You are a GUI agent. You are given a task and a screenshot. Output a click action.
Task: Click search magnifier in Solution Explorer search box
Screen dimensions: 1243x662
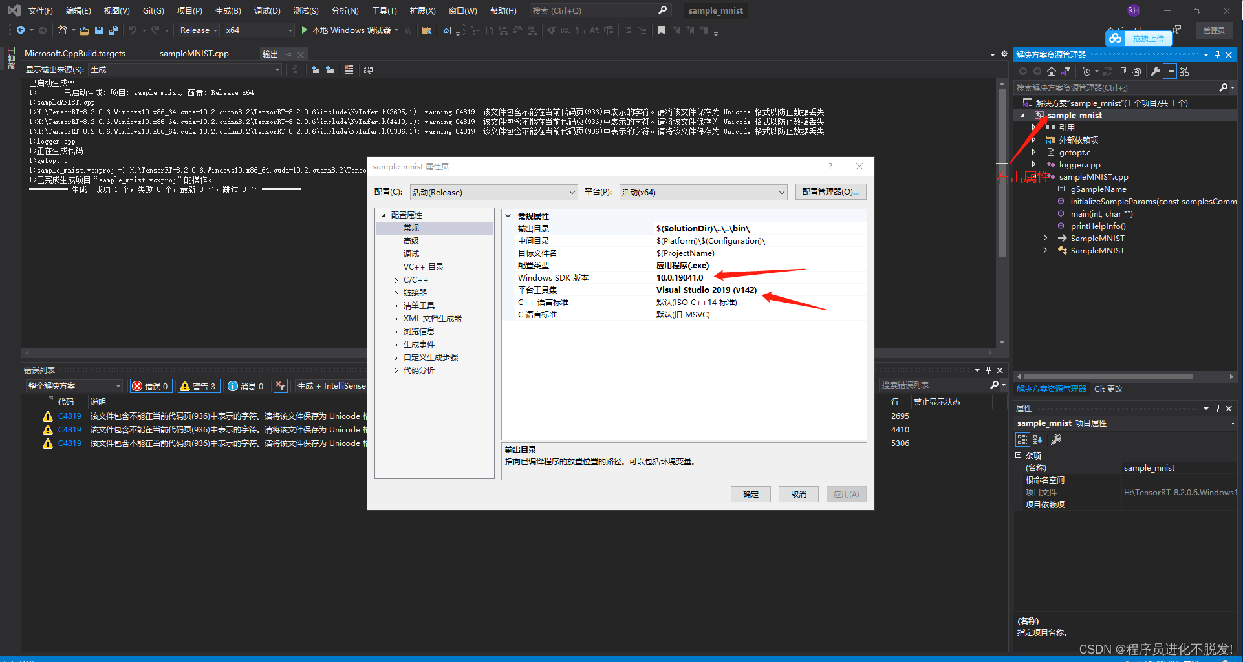[x=1223, y=87]
